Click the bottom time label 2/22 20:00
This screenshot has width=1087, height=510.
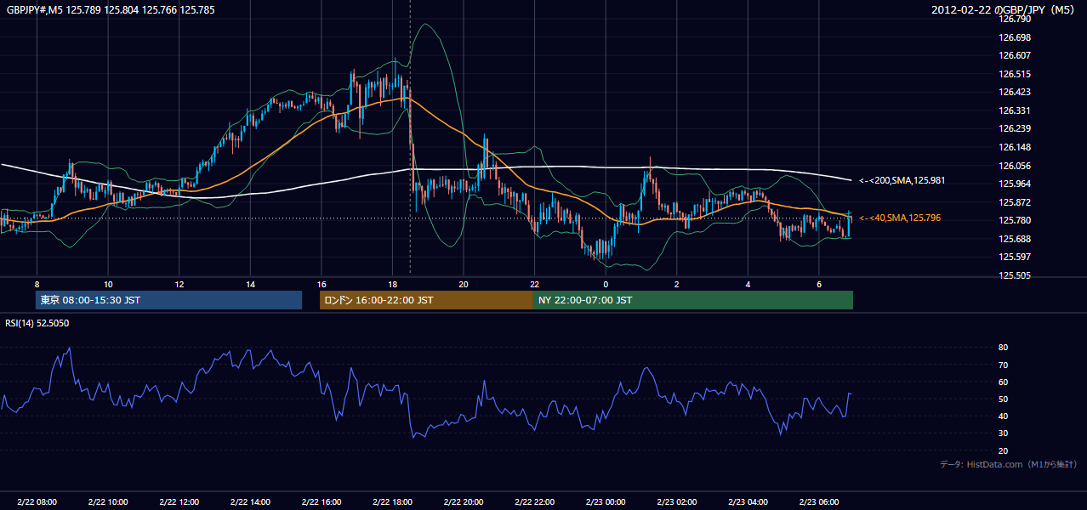coord(464,502)
